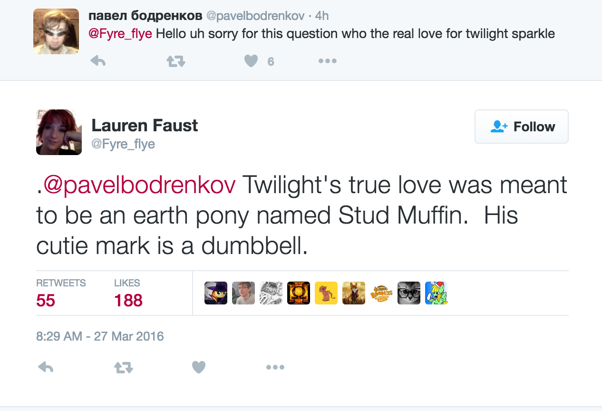Like the top tweet with 6 likes
This screenshot has width=602, height=411.
coord(251,61)
